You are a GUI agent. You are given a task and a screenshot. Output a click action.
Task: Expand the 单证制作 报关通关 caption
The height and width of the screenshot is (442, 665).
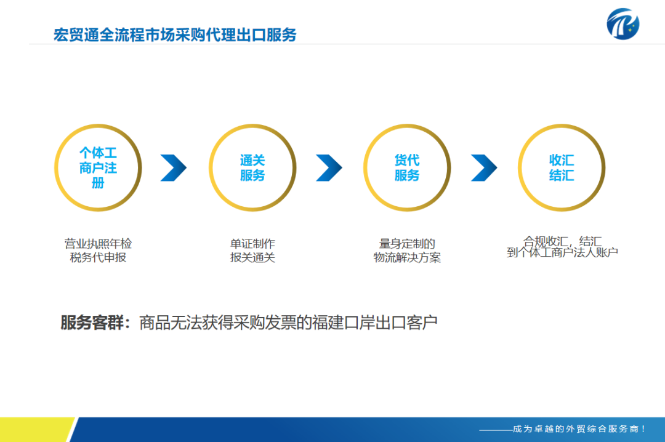254,251
